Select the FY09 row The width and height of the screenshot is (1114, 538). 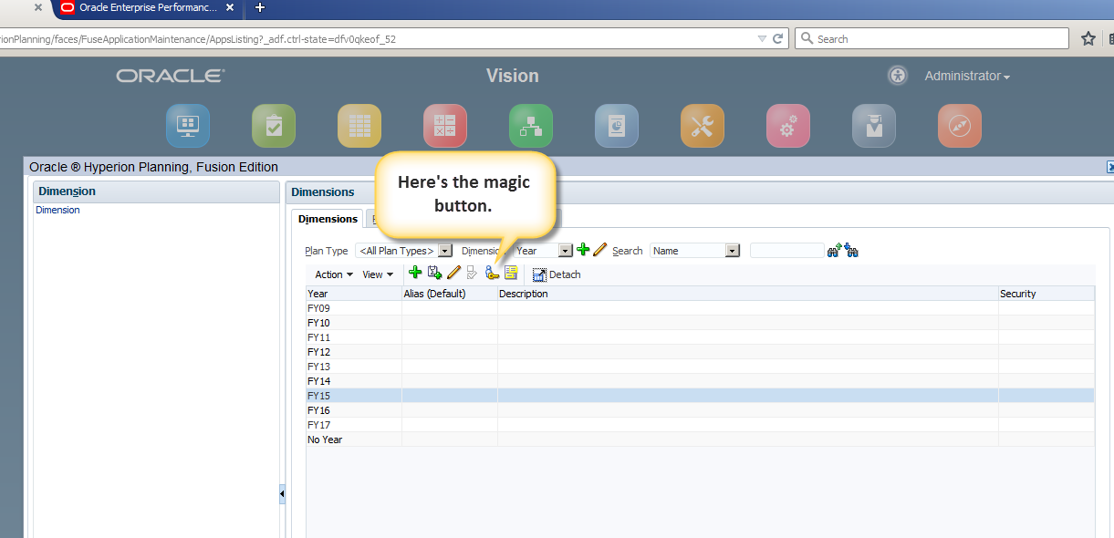click(x=700, y=308)
